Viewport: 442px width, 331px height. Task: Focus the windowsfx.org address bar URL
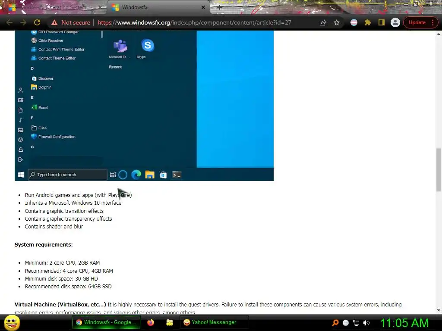[194, 22]
